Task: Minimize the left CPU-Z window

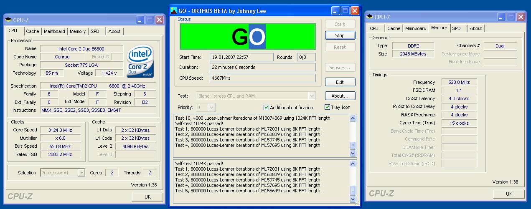Action: click(140, 20)
